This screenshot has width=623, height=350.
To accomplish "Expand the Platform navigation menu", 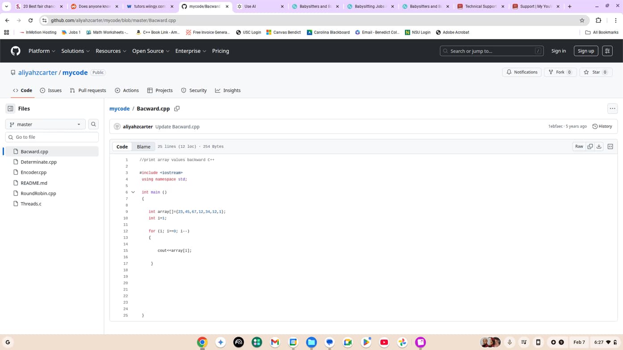I will click(42, 51).
